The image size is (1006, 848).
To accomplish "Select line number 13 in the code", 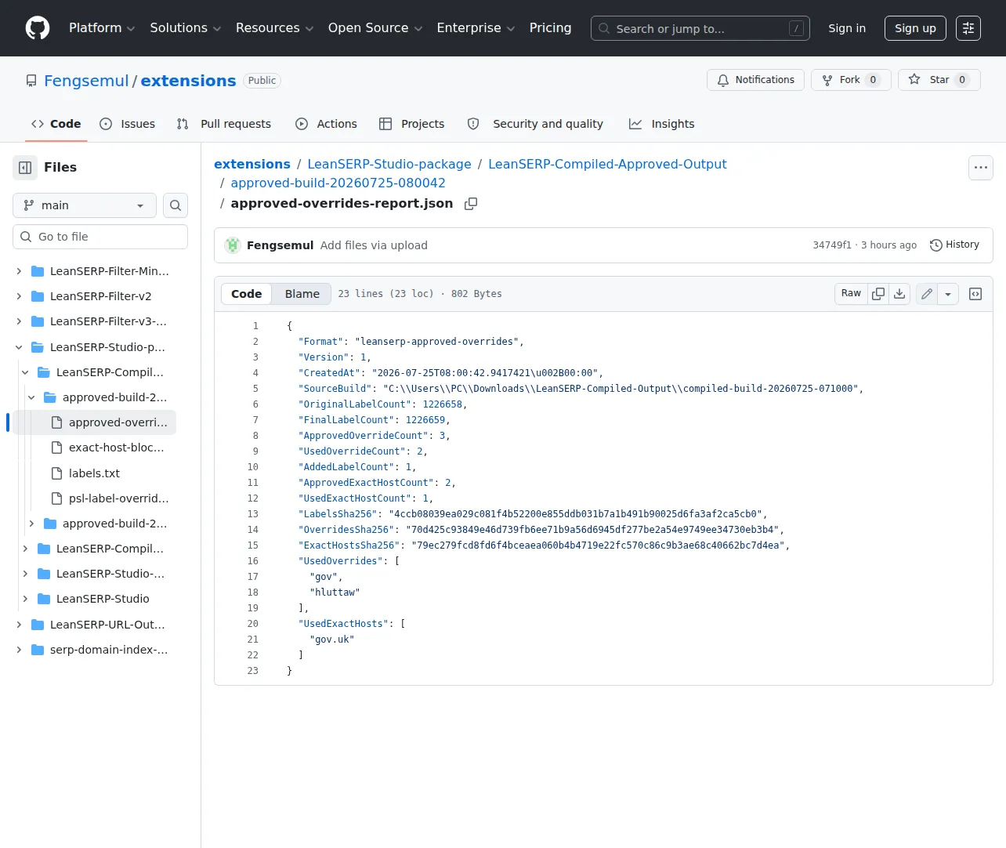I will tap(252, 514).
